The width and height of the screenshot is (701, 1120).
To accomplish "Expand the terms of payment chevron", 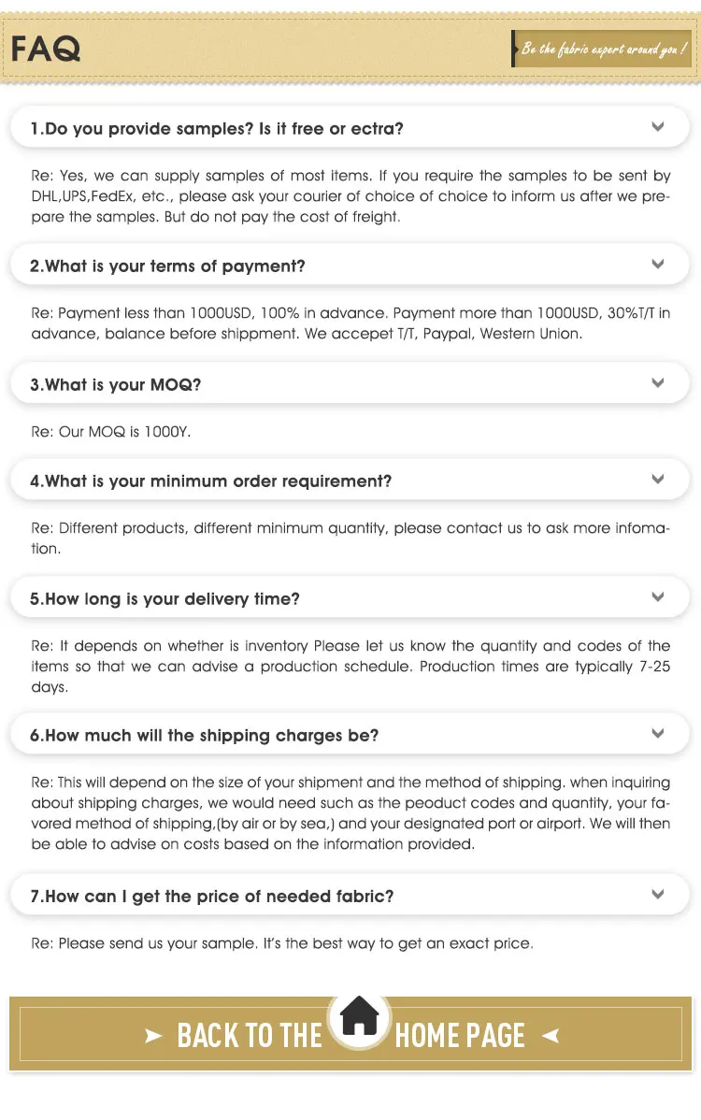I will 658,265.
